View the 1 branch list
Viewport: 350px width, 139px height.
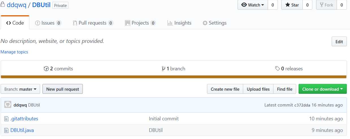173,69
